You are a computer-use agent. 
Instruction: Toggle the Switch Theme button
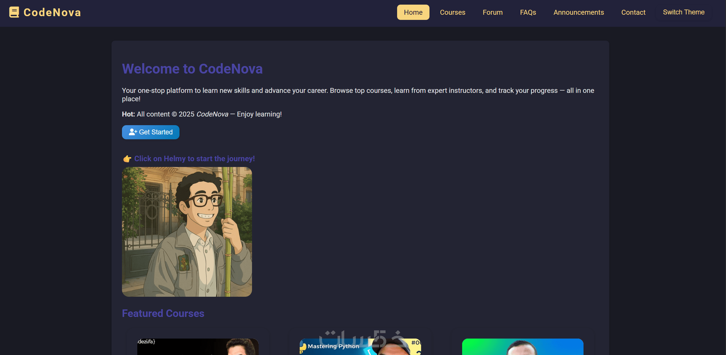[684, 12]
